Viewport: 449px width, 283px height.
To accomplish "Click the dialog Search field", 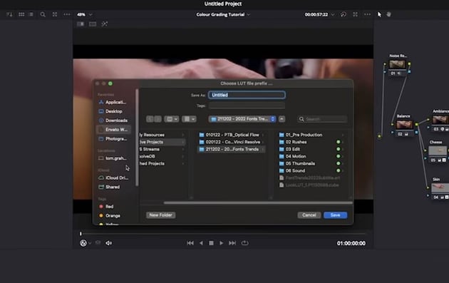I will tap(322, 119).
